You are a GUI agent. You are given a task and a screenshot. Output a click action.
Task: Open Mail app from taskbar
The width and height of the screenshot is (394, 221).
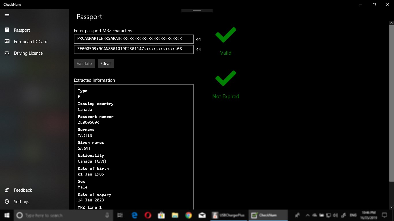(202, 215)
